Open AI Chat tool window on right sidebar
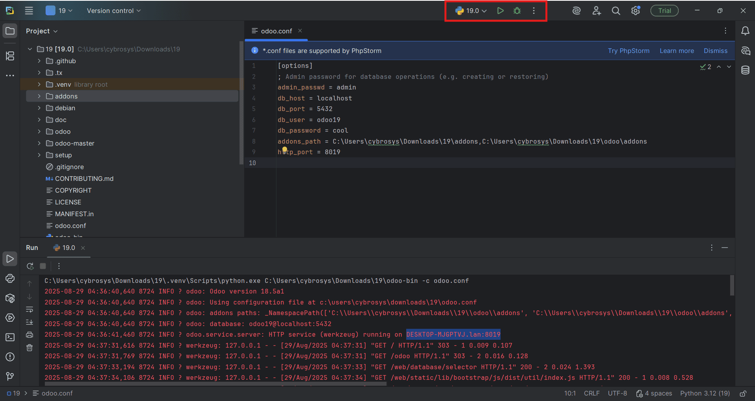This screenshot has height=401, width=755. click(x=745, y=51)
